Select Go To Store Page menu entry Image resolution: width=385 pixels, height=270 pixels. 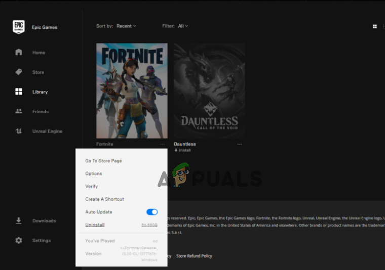click(104, 161)
